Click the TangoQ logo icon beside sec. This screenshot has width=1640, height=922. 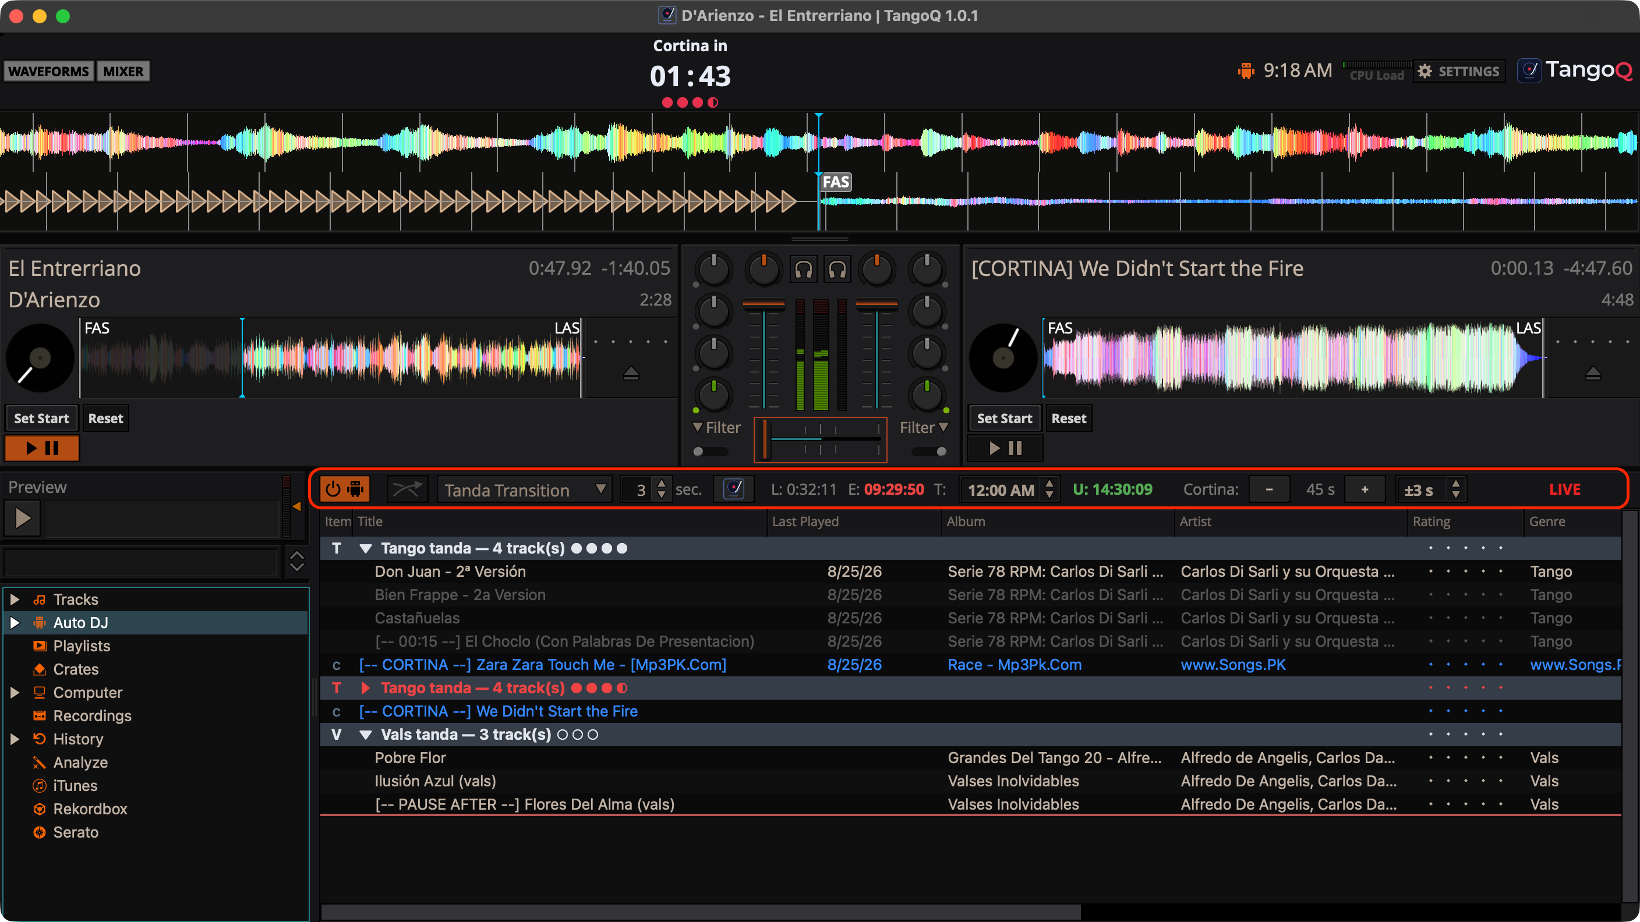click(734, 490)
